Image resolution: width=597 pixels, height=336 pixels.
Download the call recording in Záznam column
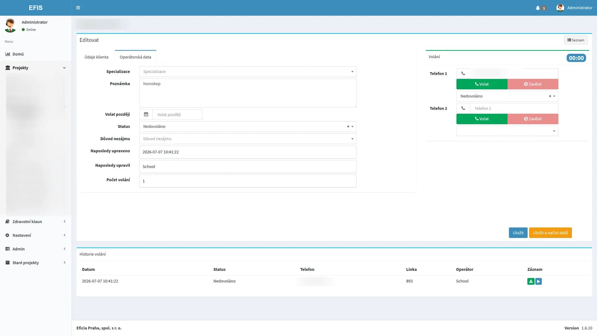coord(530,281)
